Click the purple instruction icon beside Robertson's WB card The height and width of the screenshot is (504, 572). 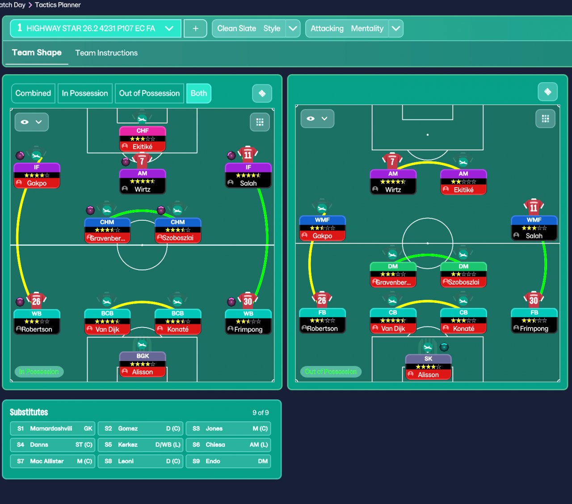tap(20, 302)
